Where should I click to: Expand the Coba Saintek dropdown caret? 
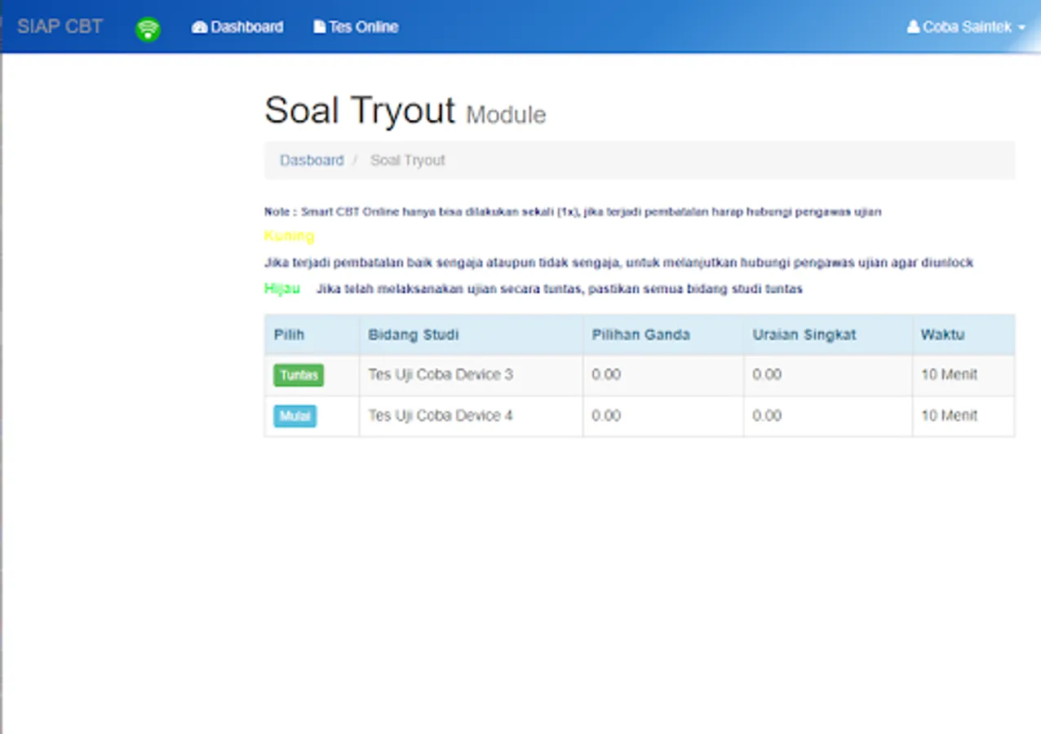1021,28
